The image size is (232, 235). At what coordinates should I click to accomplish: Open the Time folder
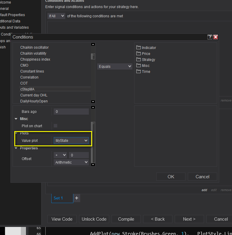pyautogui.click(x=143, y=72)
